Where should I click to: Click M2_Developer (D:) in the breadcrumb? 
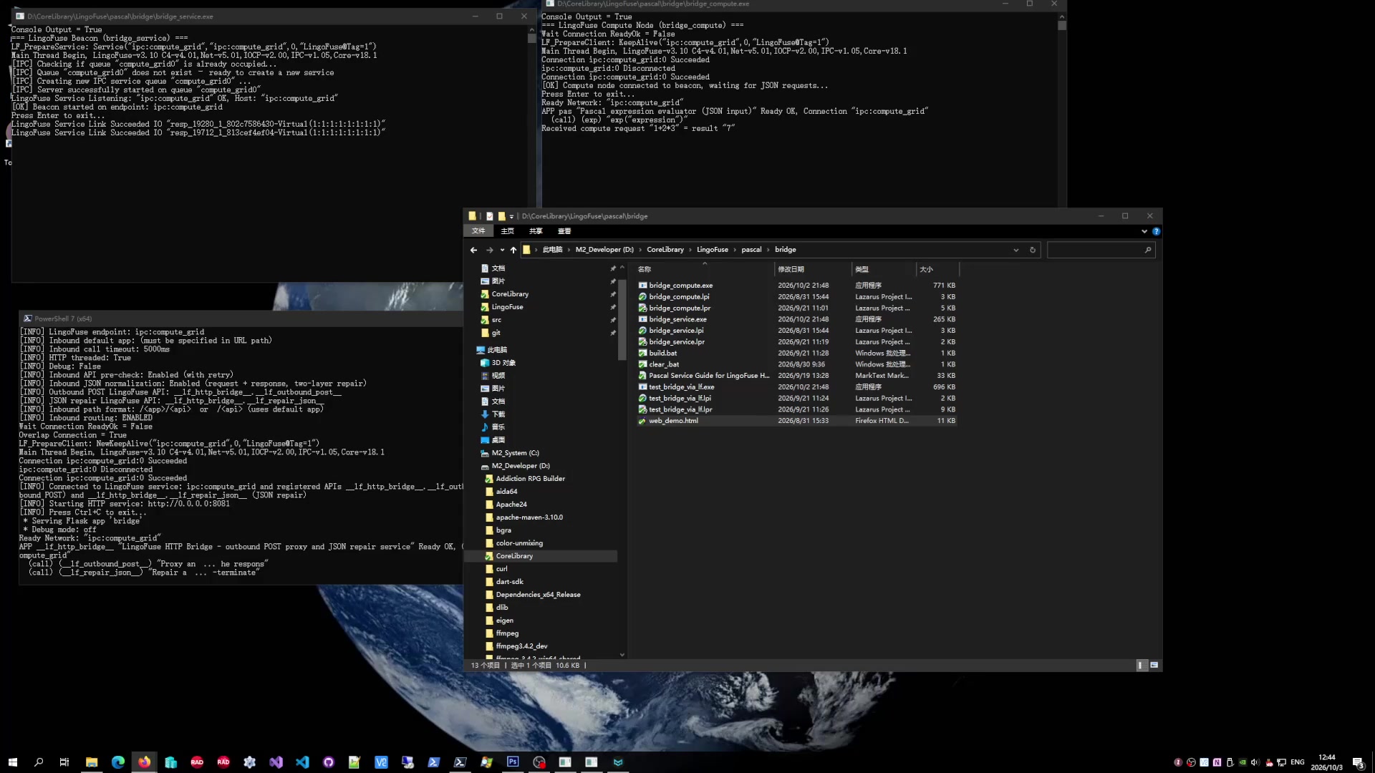pos(604,250)
